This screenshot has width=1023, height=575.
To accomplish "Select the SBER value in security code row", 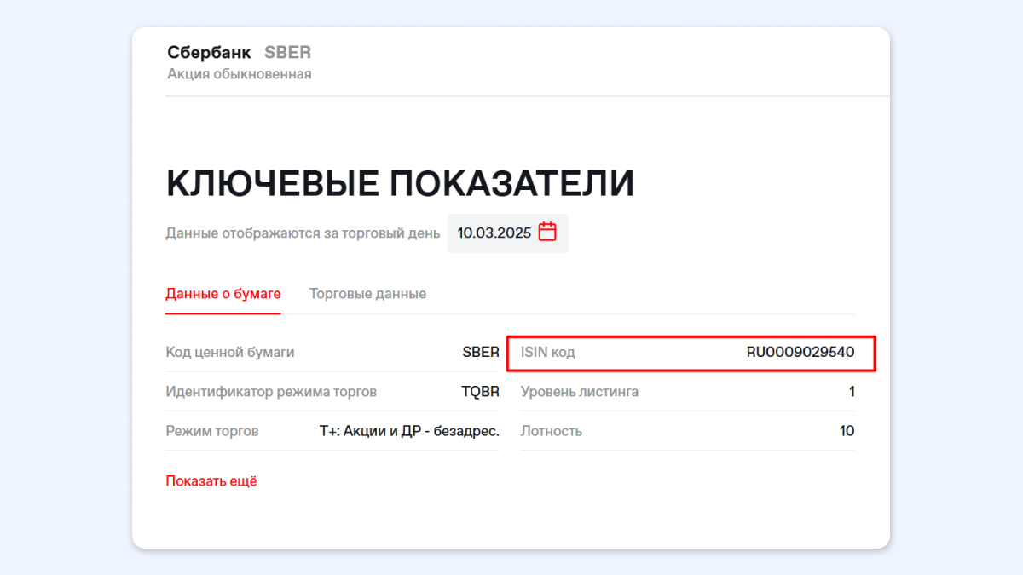I will [481, 352].
